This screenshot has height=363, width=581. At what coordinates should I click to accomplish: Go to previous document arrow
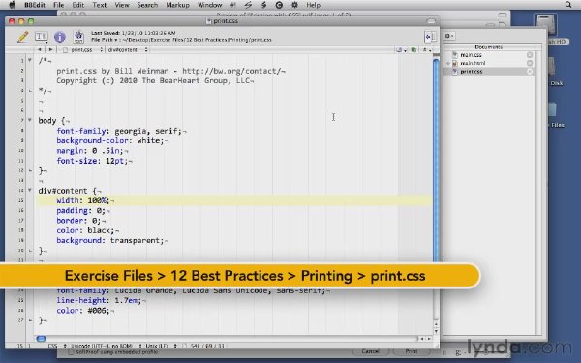(x=40, y=49)
